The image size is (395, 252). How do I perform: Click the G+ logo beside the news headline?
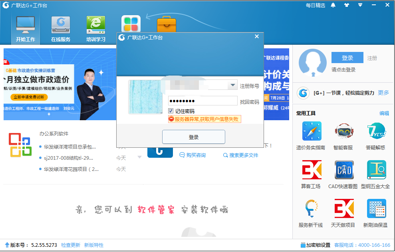point(303,93)
